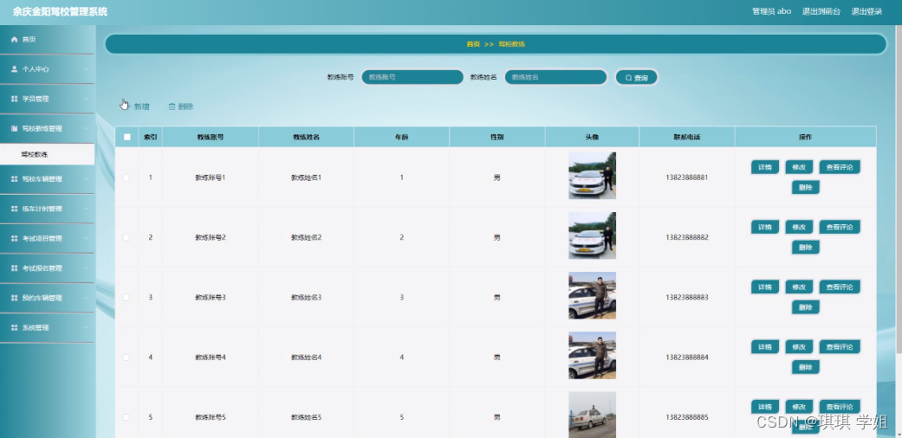This screenshot has width=902, height=438.
Task: Open 详情 for 教练姓名1
Action: point(764,167)
